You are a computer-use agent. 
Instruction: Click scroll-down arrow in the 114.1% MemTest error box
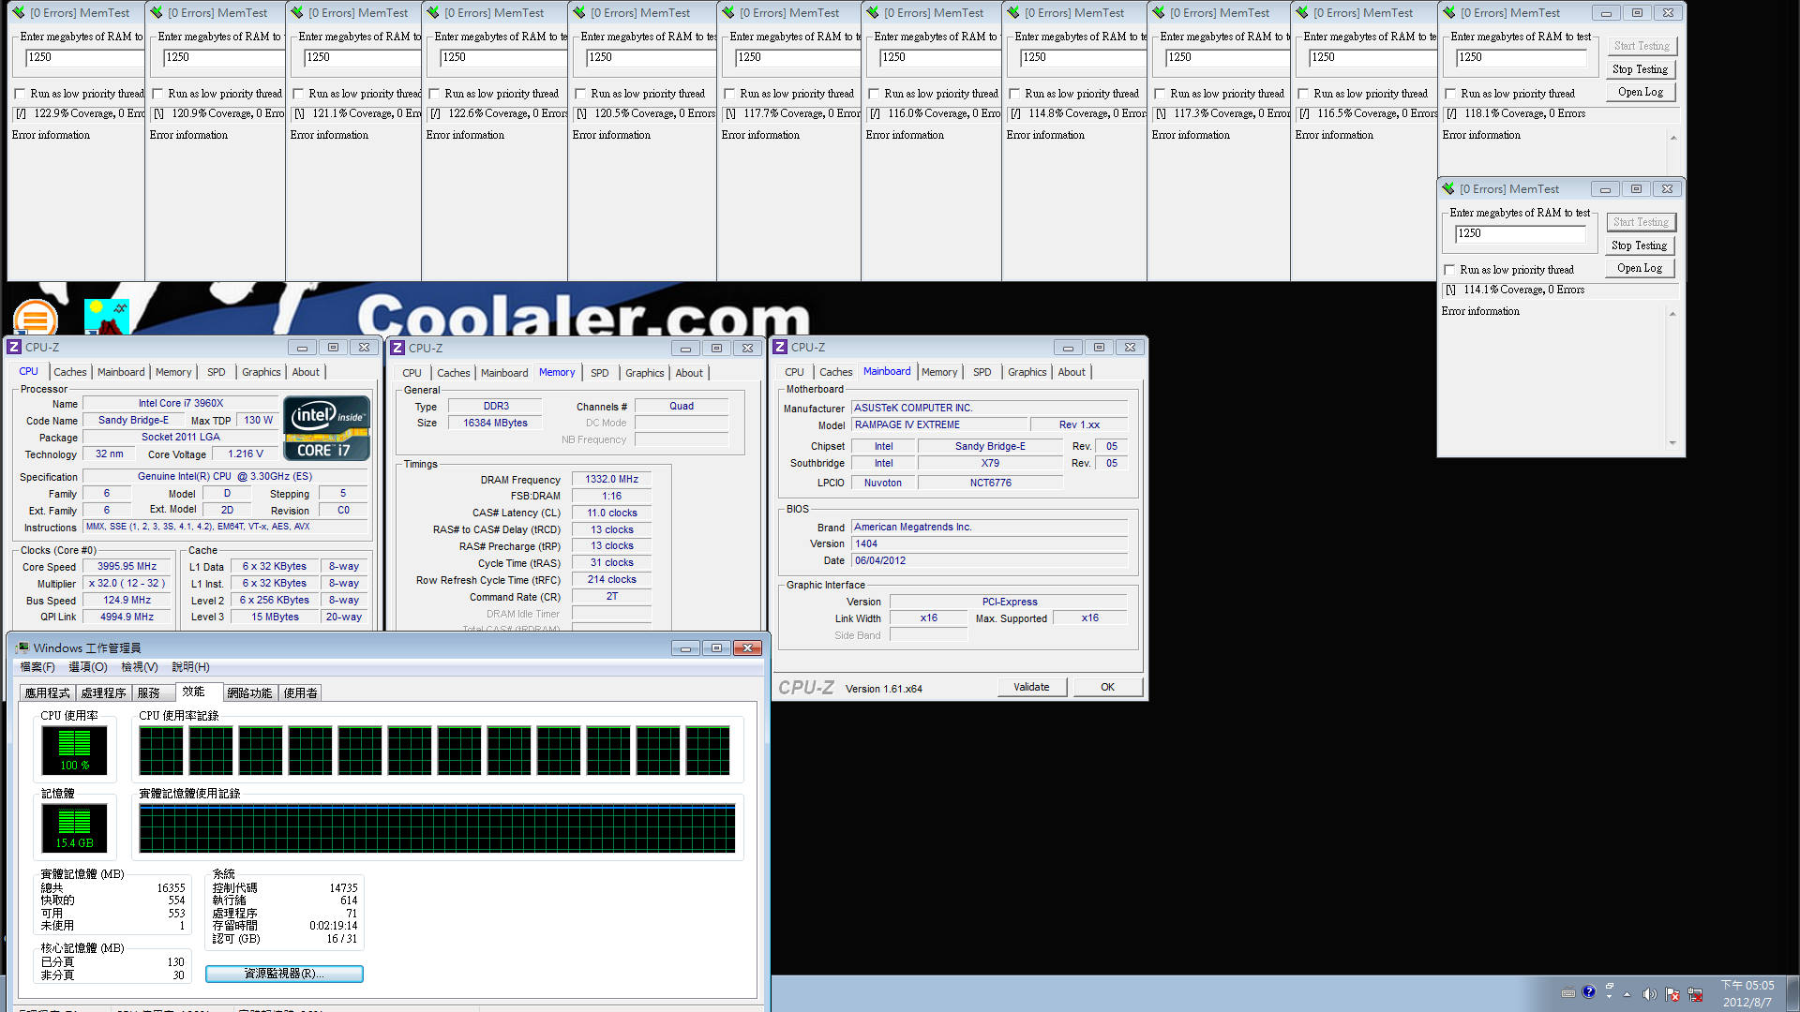pyautogui.click(x=1672, y=443)
